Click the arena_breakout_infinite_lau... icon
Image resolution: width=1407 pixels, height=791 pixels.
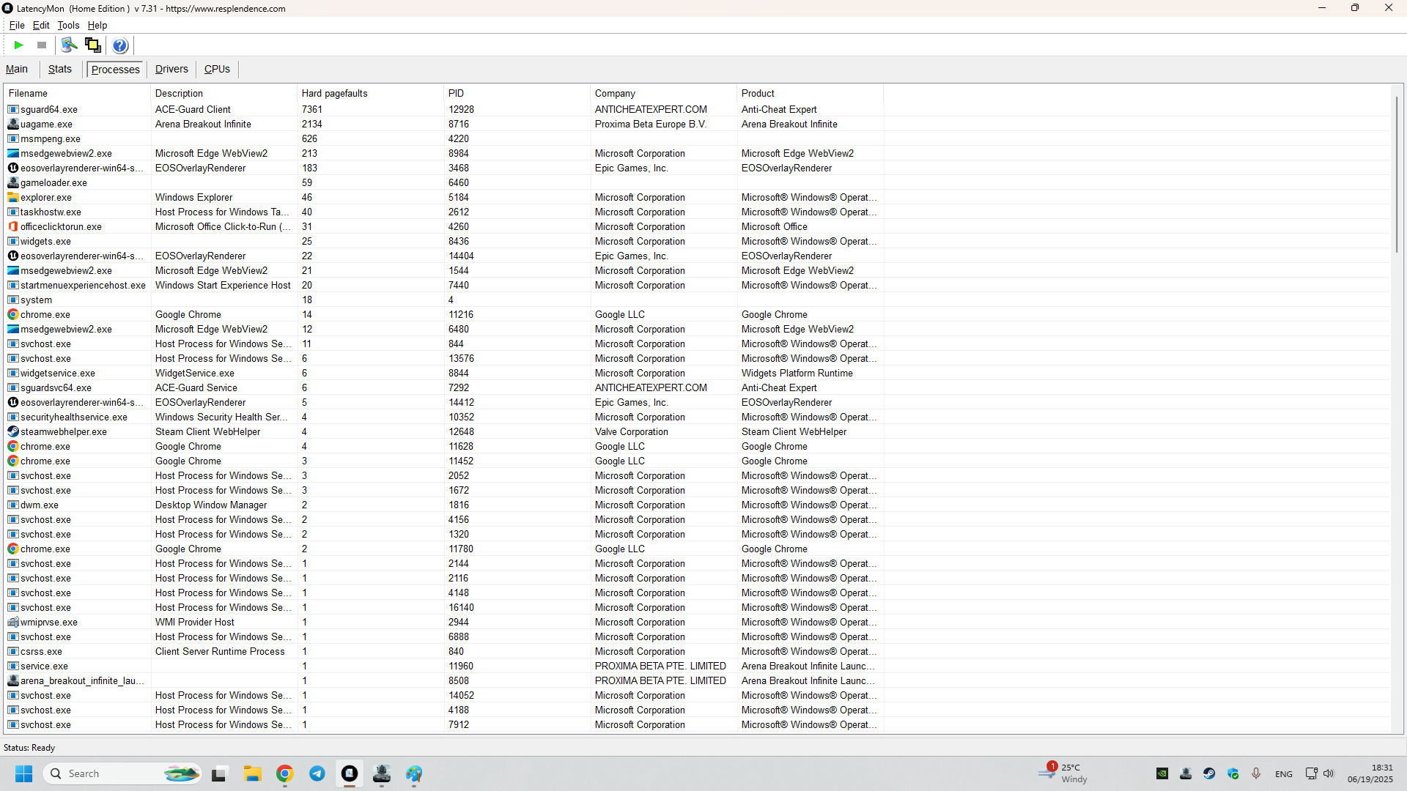pos(13,680)
